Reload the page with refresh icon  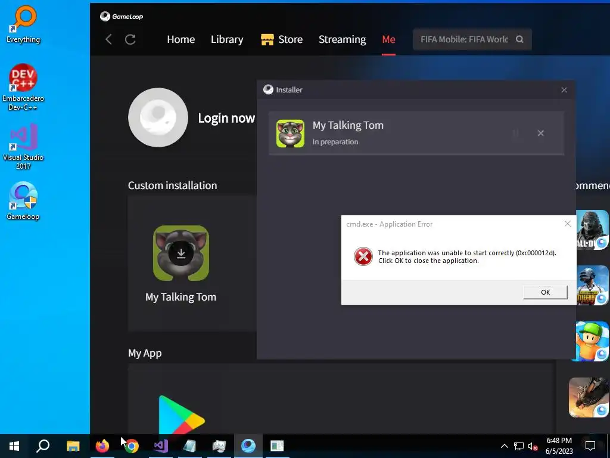coord(130,39)
